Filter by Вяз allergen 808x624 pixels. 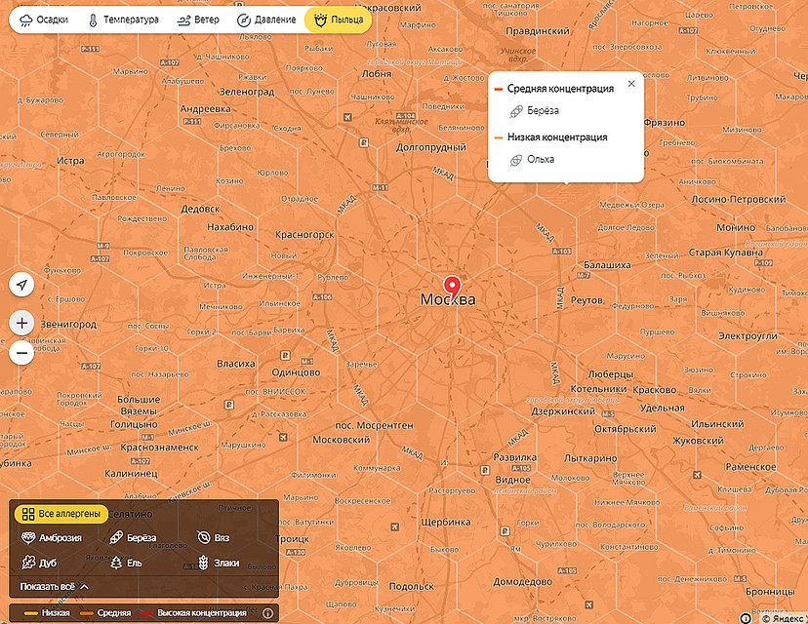214,538
